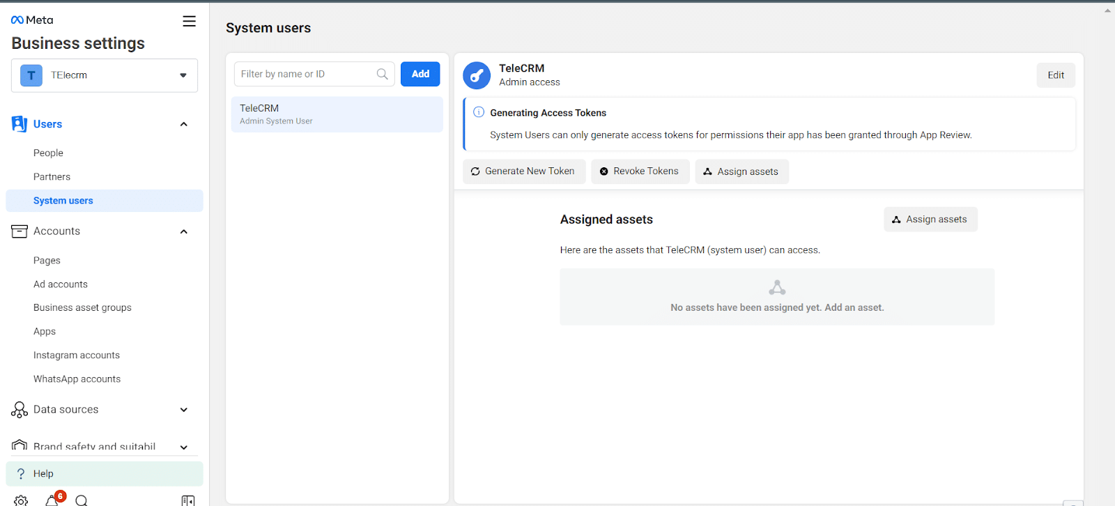Click the empty assets placeholder icon

coord(777,287)
